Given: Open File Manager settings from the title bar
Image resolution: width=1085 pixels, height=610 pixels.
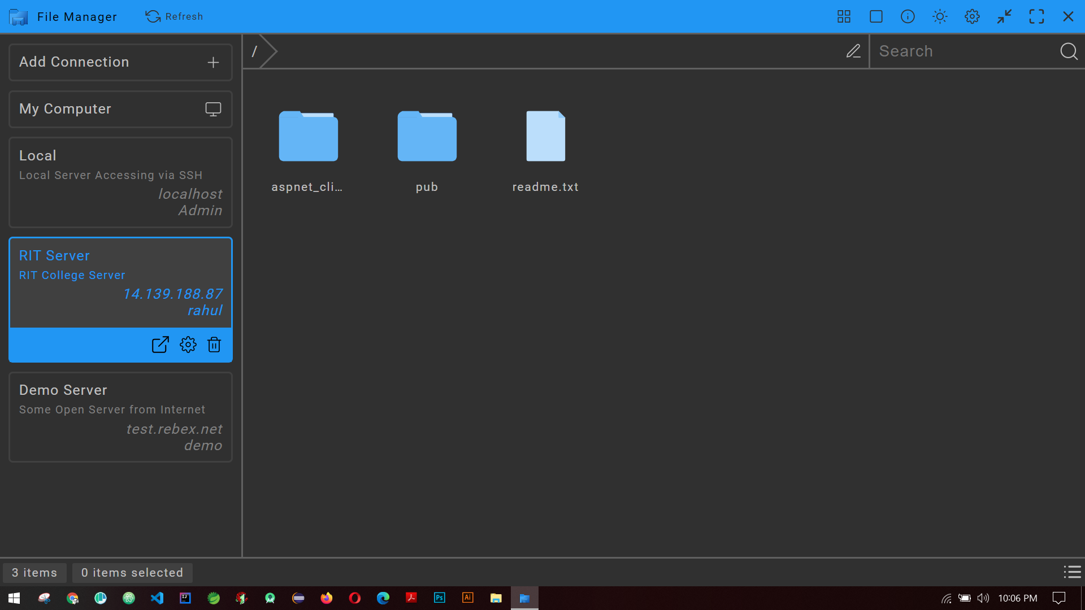Looking at the screenshot, I should (x=972, y=16).
